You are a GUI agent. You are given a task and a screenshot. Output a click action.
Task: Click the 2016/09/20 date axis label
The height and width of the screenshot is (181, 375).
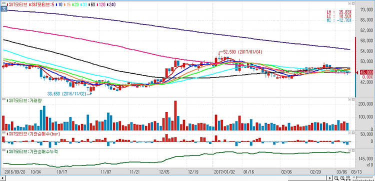tap(15, 171)
